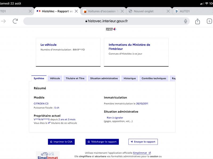
Task: Click the Services Publics+ logo
Action: [111, 29]
